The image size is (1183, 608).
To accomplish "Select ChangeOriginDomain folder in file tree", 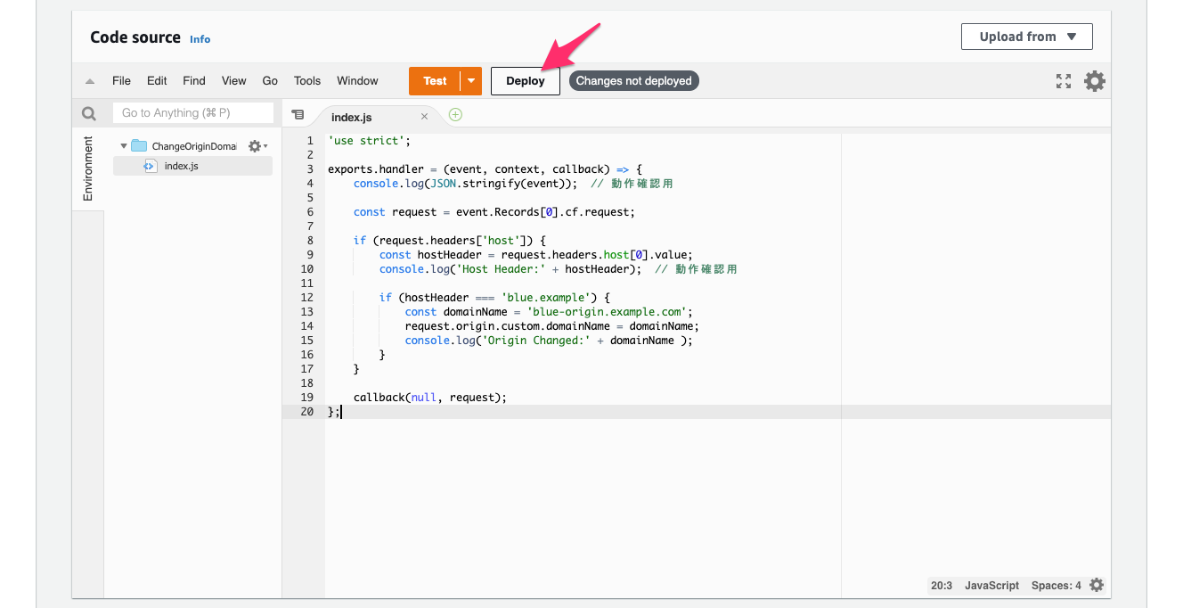I will pos(194,146).
